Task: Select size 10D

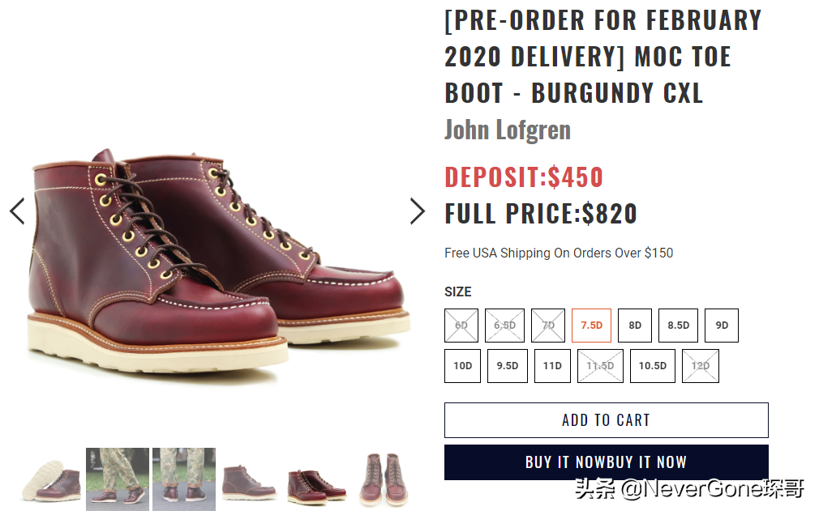Action: pos(462,366)
